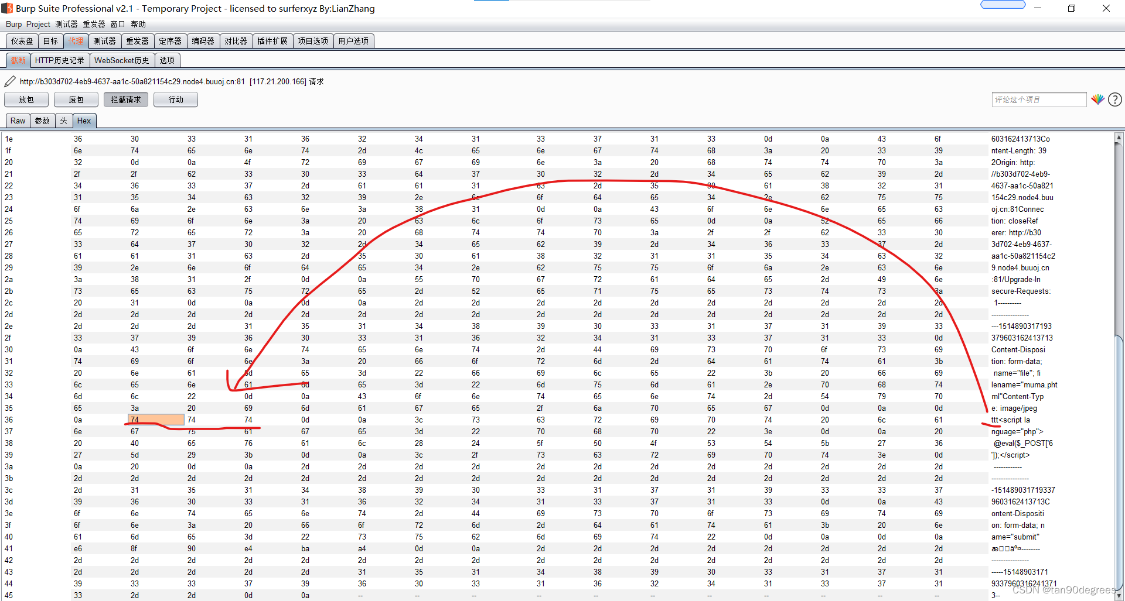This screenshot has width=1125, height=601.
Task: Open the HTTP历史记录 sub-tab
Action: point(59,60)
